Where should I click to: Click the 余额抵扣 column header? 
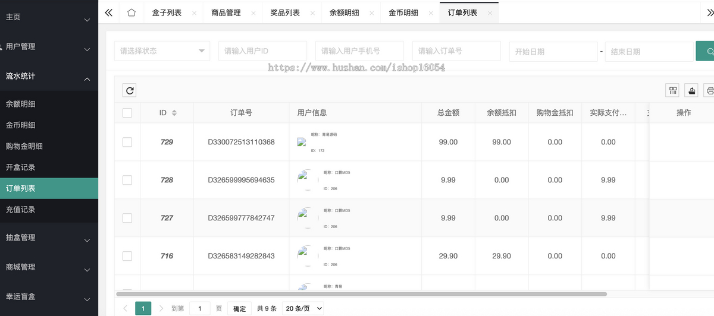point(502,113)
